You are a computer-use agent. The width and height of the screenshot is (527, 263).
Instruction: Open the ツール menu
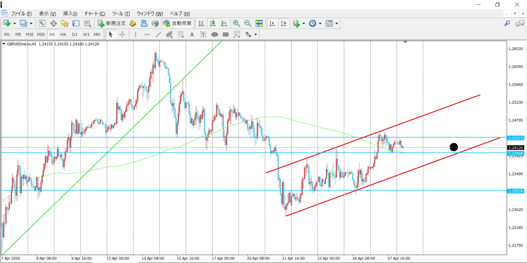(120, 14)
